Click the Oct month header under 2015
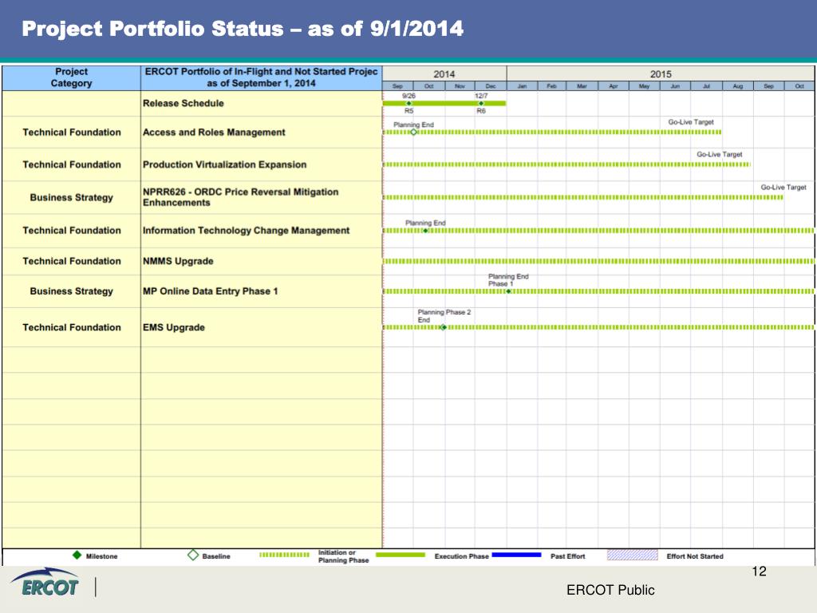 [x=799, y=86]
